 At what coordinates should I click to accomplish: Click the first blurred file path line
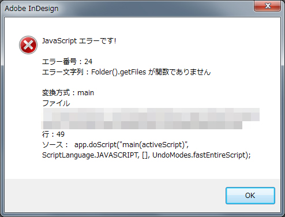[x=151, y=115]
